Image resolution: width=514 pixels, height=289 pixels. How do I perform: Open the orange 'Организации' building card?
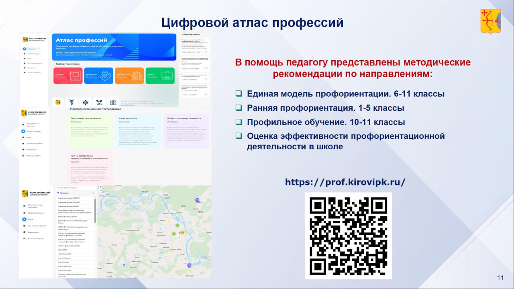129,75
